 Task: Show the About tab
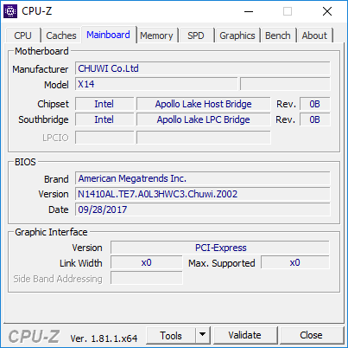[x=314, y=35]
